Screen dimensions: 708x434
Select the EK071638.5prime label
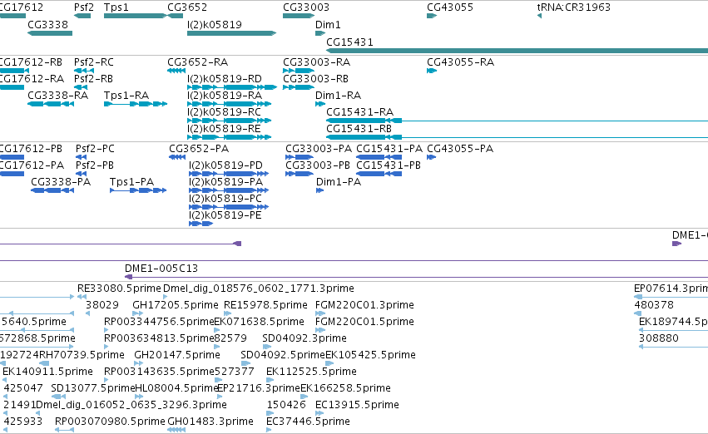260,322
